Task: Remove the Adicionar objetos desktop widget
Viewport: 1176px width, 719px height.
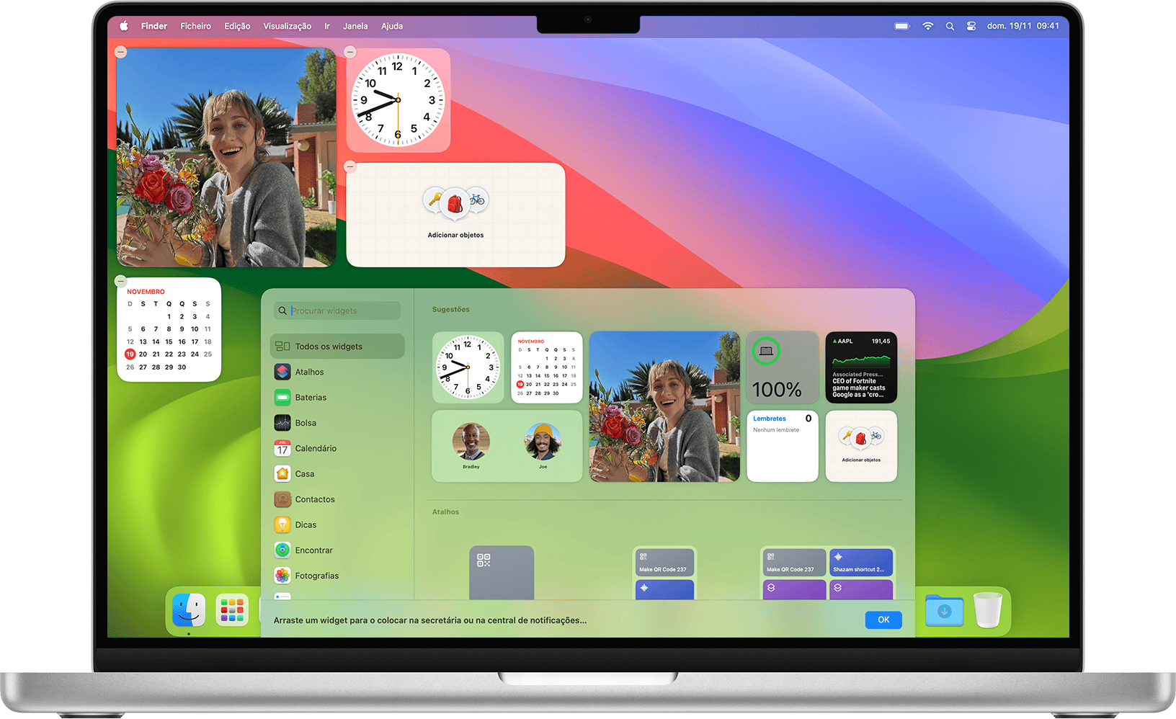Action: point(350,166)
